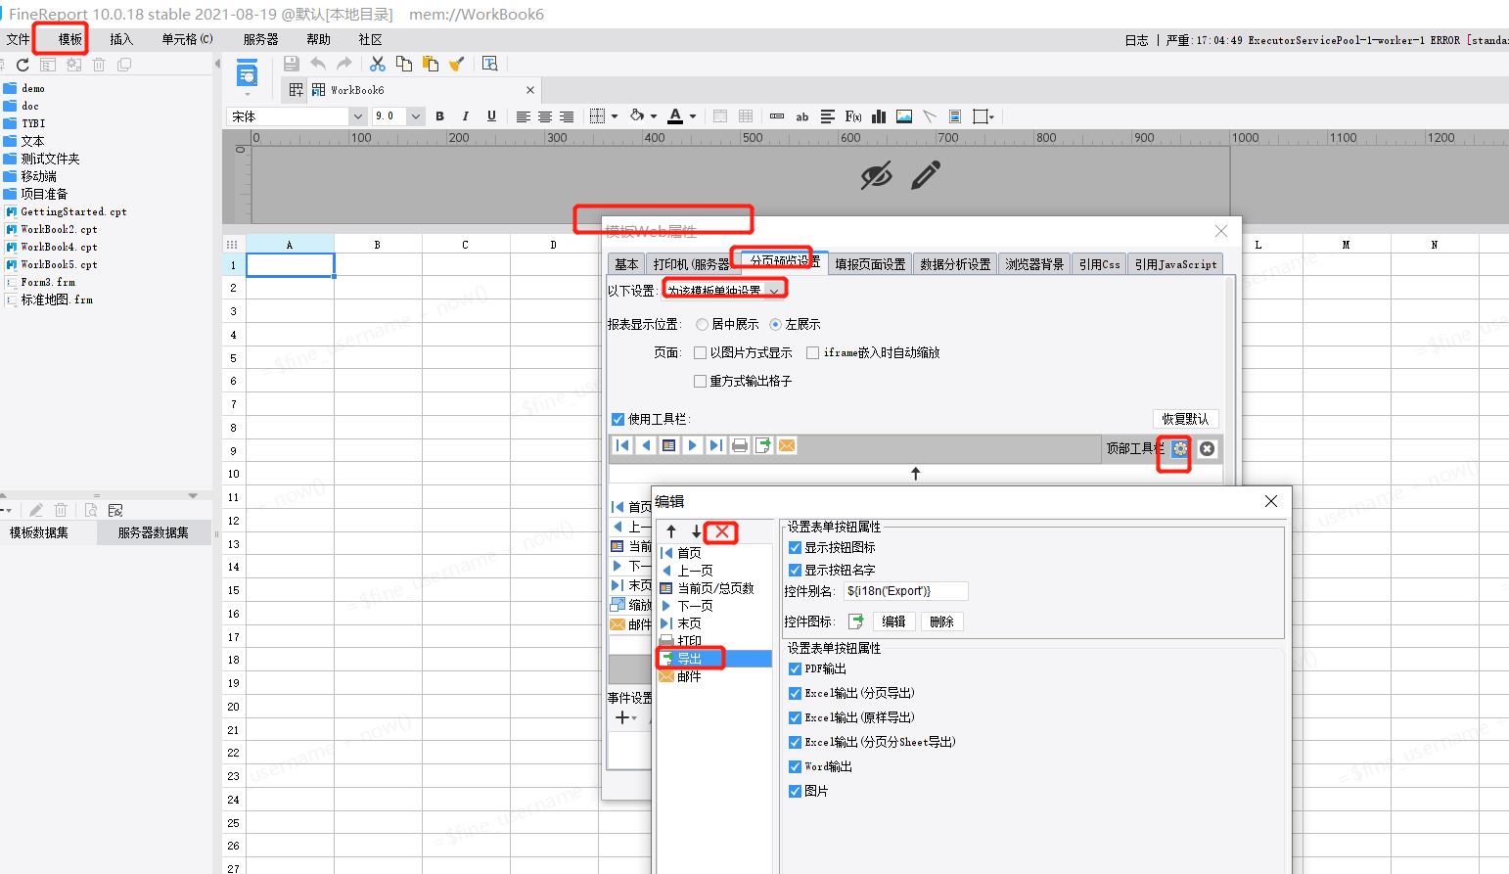1509x874 pixels.
Task: Open the 模板 menu
Action: (69, 39)
